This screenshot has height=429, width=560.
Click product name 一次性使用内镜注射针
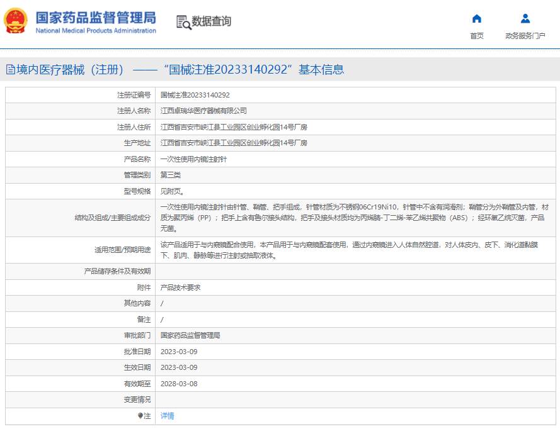click(193, 159)
